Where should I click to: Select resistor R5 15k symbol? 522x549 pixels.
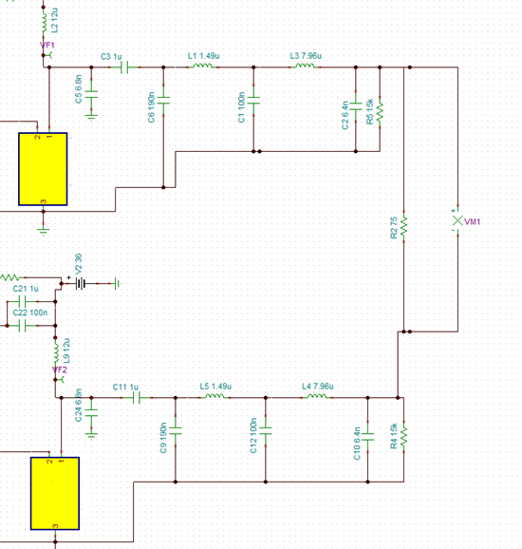pyautogui.click(x=380, y=113)
